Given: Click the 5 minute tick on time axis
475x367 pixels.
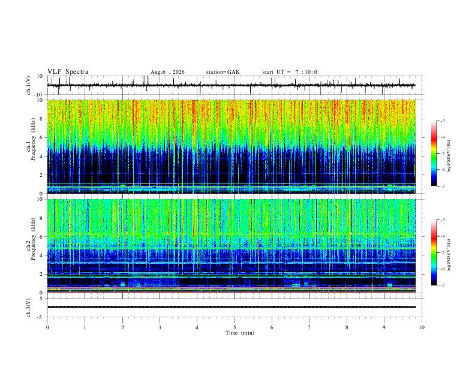Looking at the screenshot, I should 235,327.
